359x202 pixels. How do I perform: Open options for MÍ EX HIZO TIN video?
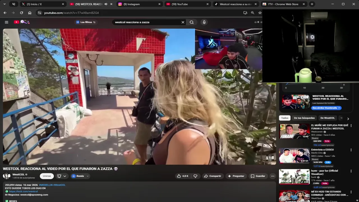click(351, 192)
